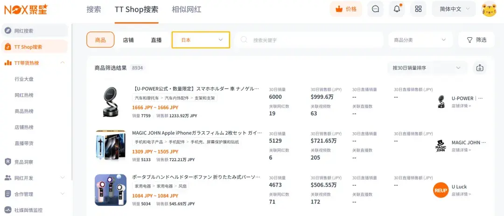504x216 pixels.
Task: Open 商品热榜 in the sidebar
Action: pos(24,111)
